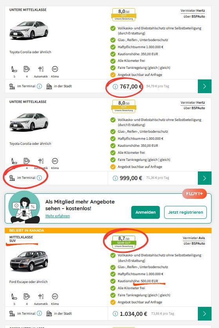Click the Anmelden button
The width and height of the screenshot is (219, 328).
click(x=145, y=212)
